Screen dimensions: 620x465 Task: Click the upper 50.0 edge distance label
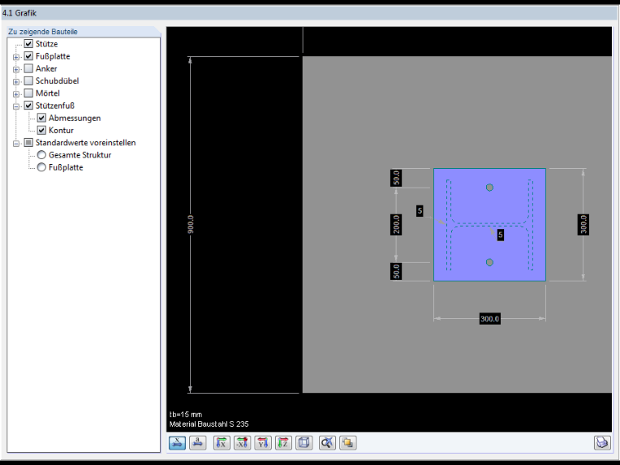[396, 178]
